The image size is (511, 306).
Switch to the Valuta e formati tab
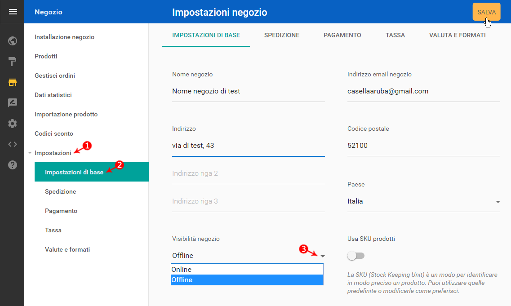457,35
